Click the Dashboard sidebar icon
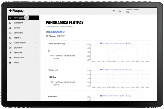164x109 pixels. 10,23
